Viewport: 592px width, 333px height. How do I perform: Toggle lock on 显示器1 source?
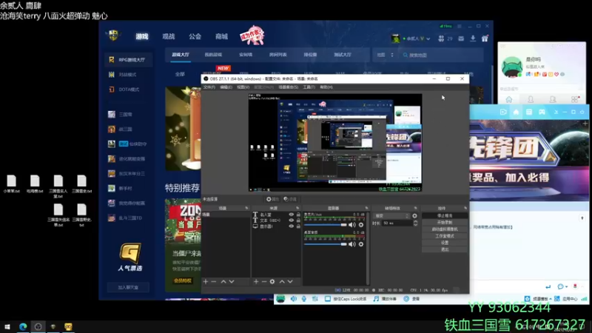[298, 226]
